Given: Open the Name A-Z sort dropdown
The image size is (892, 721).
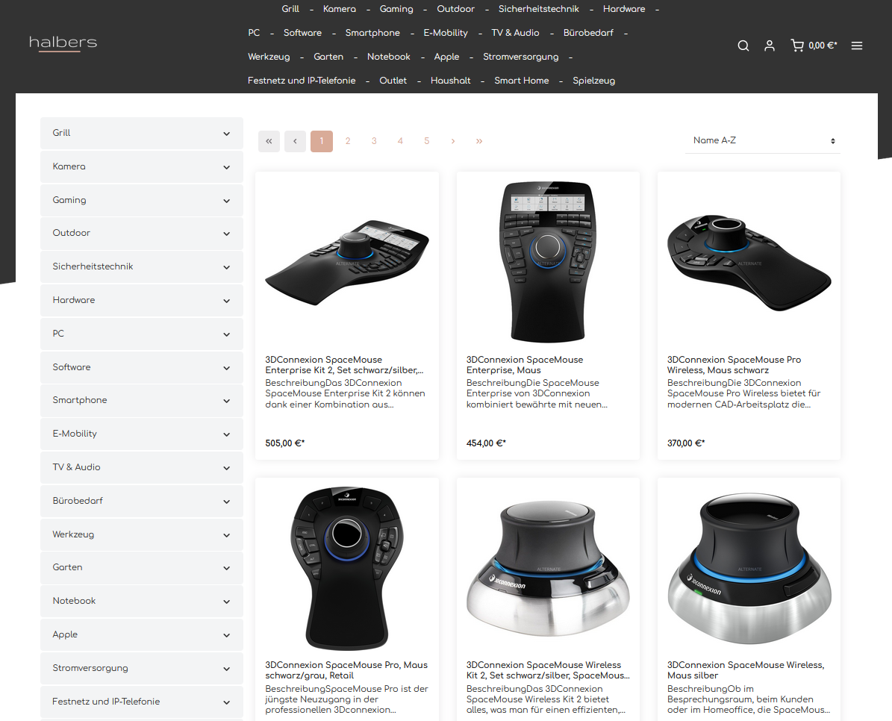Looking at the screenshot, I should [x=763, y=140].
